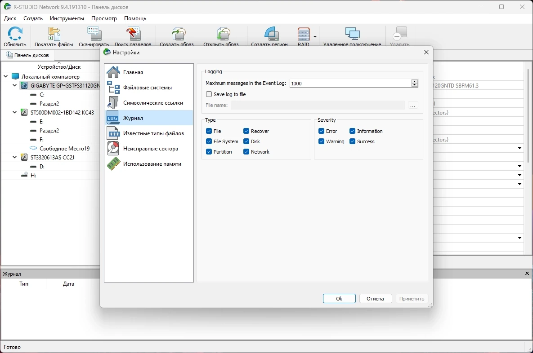Uncheck the Success severity checkbox
This screenshot has width=533, height=353.
(352, 141)
